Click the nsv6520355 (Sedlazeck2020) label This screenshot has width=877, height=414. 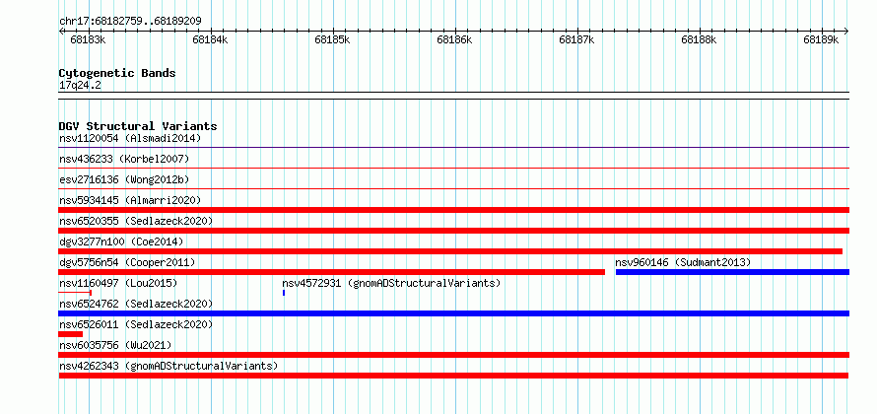[x=136, y=221]
